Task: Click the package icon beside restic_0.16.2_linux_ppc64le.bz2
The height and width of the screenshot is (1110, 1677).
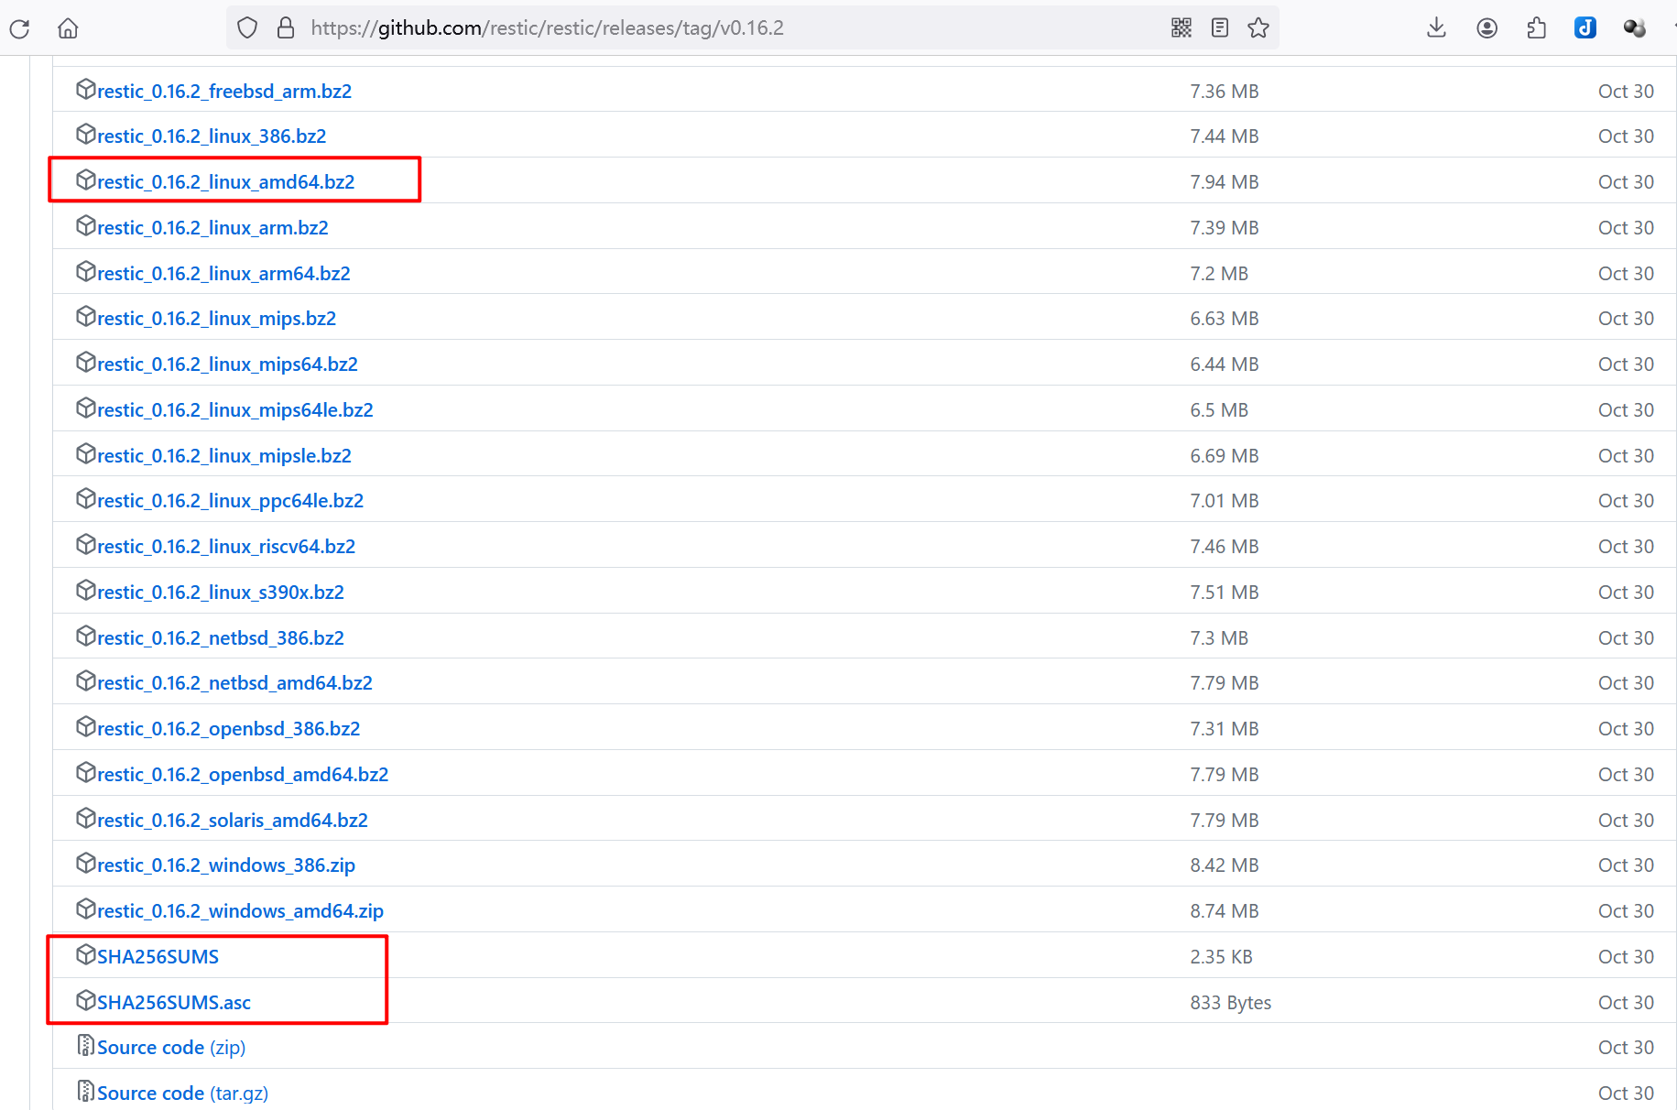Action: [x=86, y=499]
